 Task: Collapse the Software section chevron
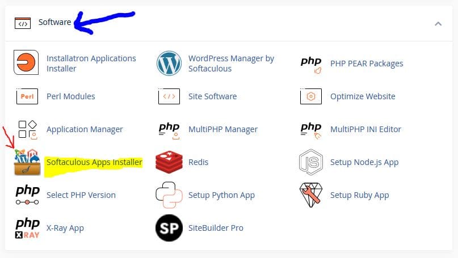(x=438, y=24)
